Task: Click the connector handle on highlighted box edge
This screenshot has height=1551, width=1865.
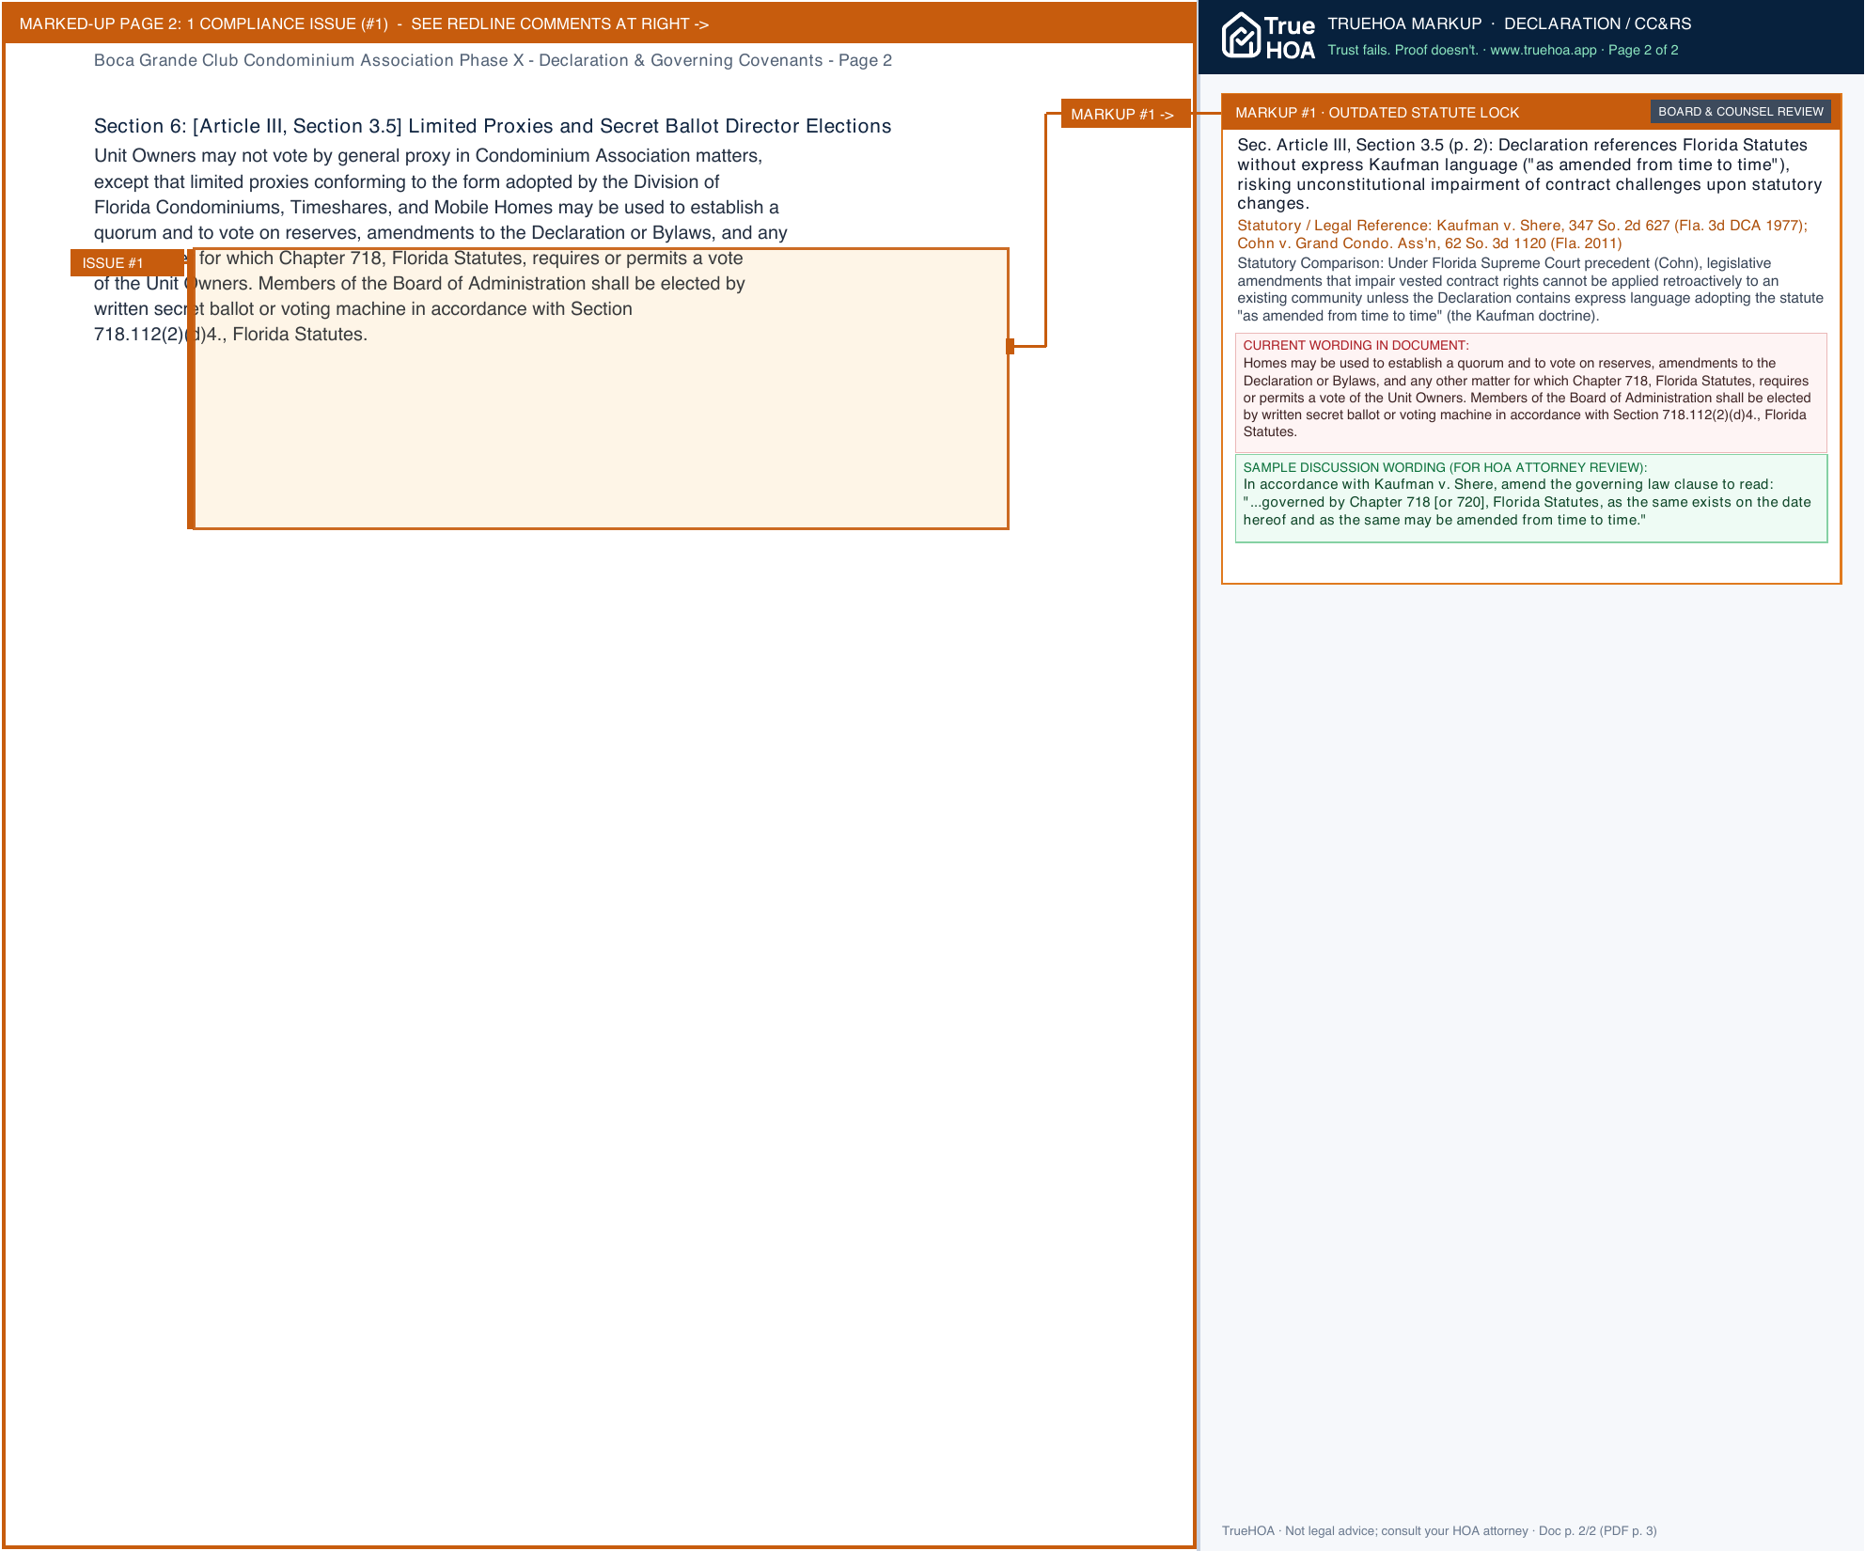Action: pos(1010,346)
